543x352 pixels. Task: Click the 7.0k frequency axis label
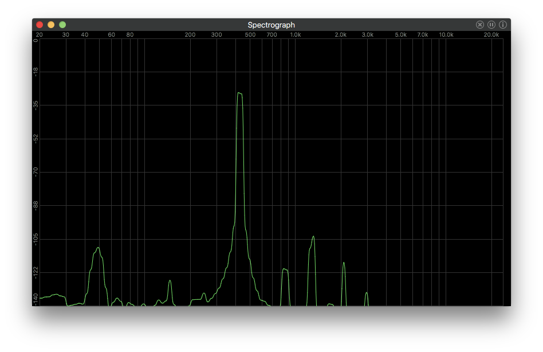click(423, 34)
